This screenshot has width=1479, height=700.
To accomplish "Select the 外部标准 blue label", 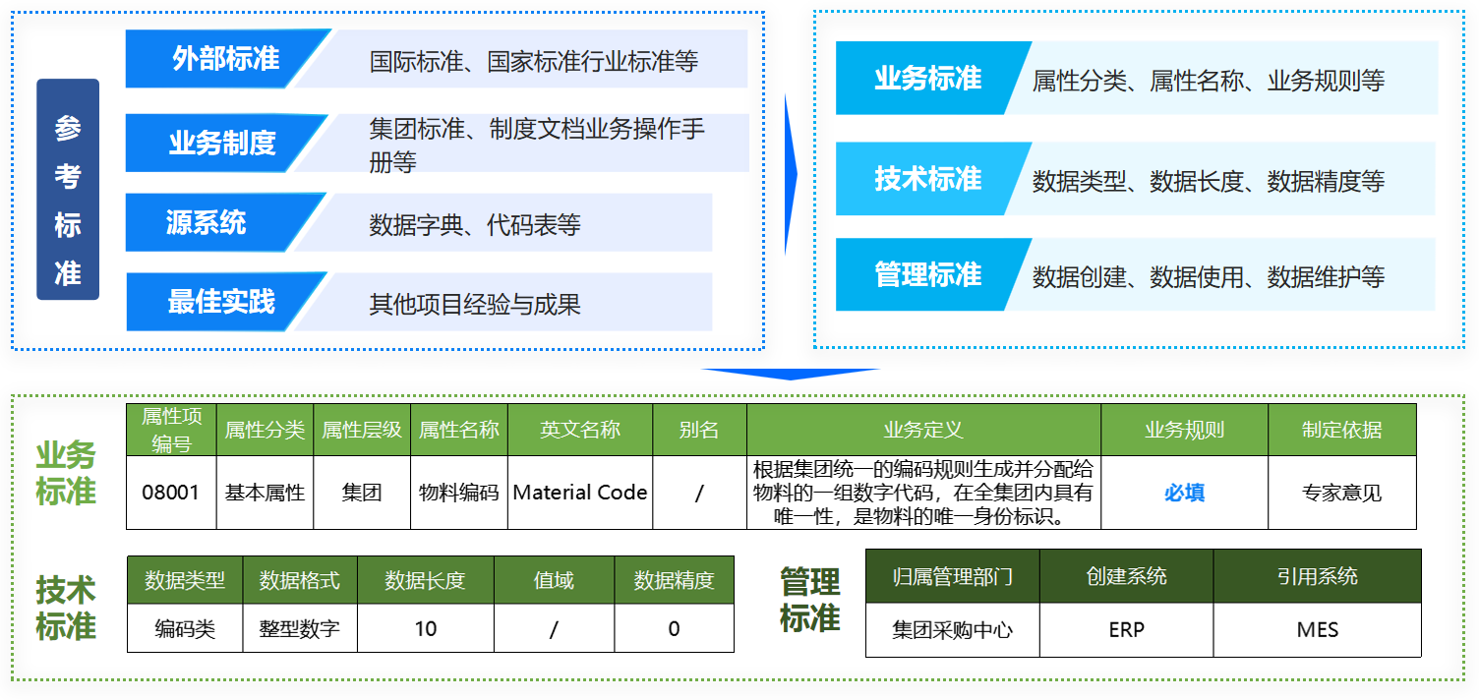I will [x=225, y=59].
